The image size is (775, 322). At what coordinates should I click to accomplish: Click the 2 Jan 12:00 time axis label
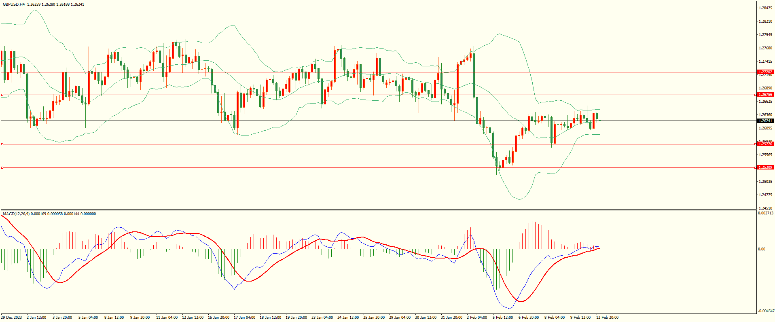pyautogui.click(x=36, y=318)
